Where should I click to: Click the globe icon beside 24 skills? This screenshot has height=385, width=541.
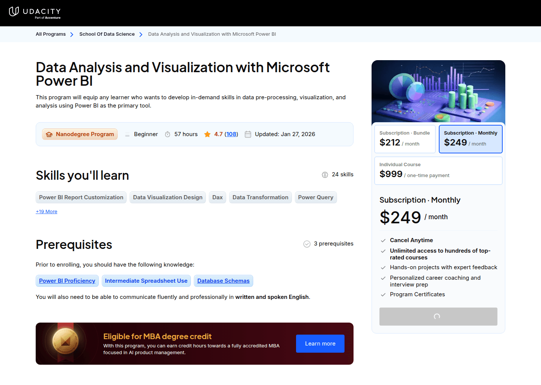pos(325,174)
